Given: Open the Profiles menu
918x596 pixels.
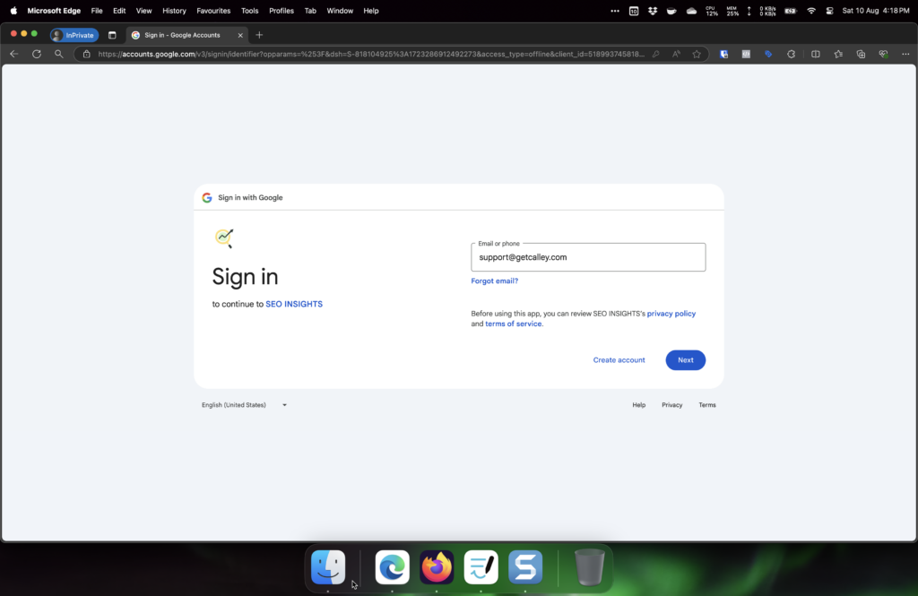Looking at the screenshot, I should pyautogui.click(x=281, y=11).
